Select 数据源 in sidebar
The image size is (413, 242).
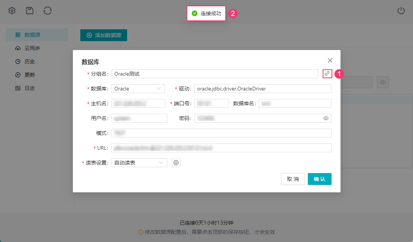(x=37, y=35)
